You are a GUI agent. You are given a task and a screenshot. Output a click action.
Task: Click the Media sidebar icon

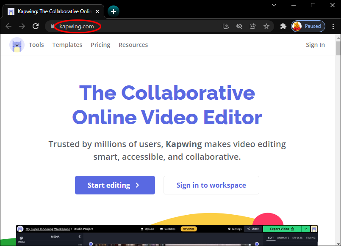[x=21, y=239]
